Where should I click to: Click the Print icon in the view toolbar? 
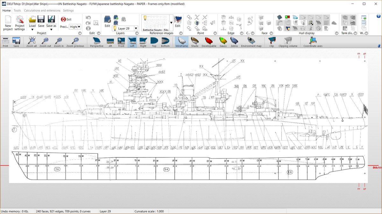5,42
